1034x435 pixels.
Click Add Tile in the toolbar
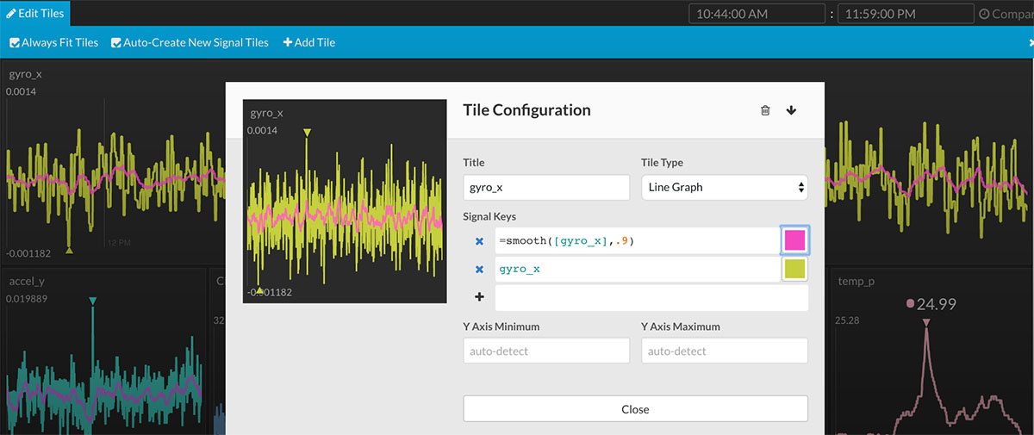(x=309, y=42)
